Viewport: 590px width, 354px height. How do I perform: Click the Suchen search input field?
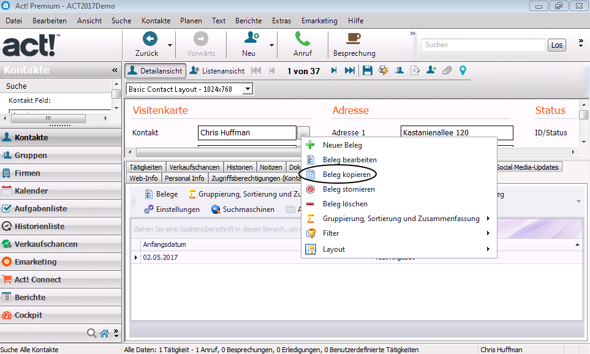(x=483, y=45)
